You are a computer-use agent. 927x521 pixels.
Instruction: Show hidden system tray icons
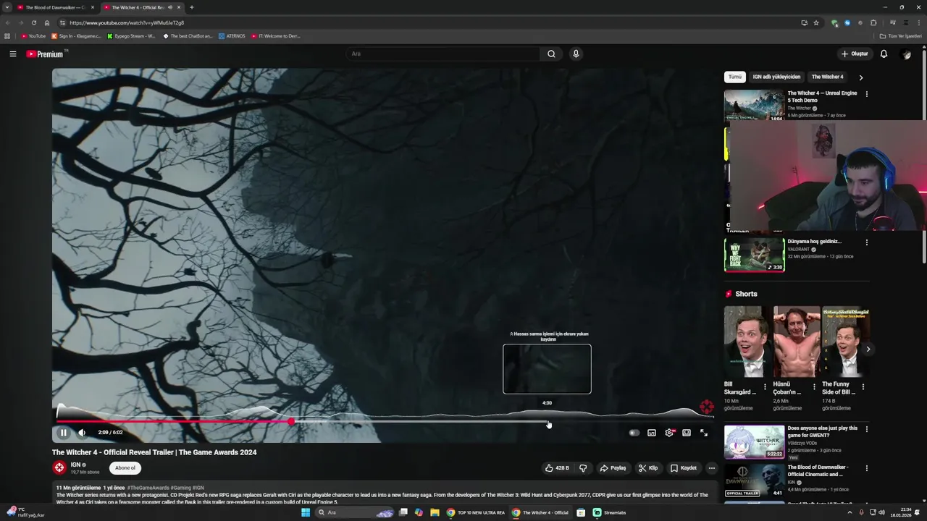[x=850, y=512]
